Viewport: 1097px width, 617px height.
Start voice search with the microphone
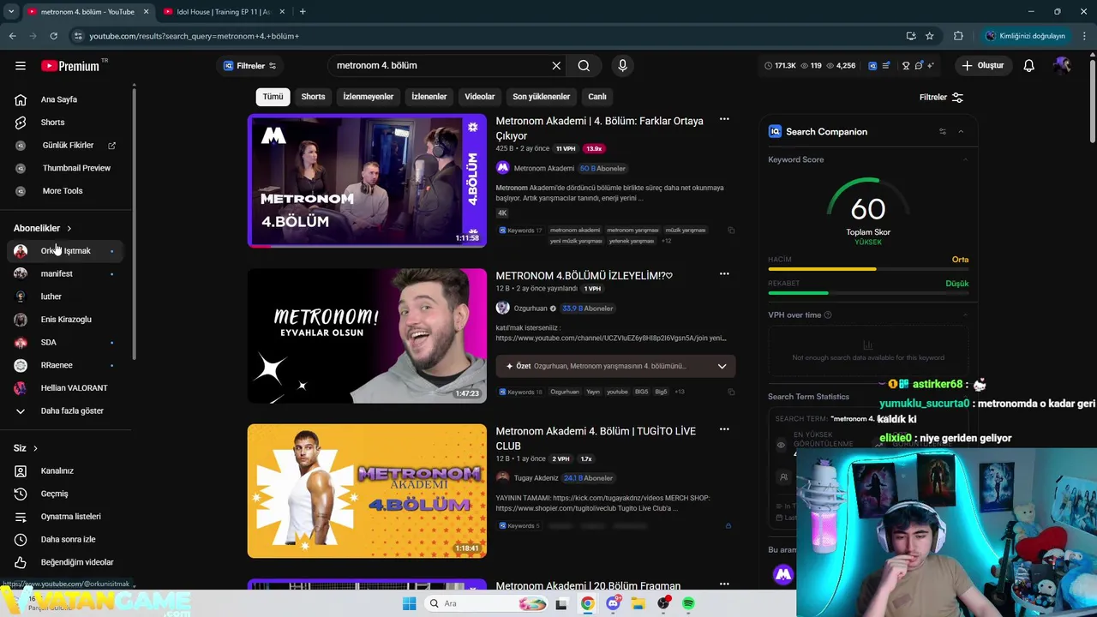coord(622,65)
